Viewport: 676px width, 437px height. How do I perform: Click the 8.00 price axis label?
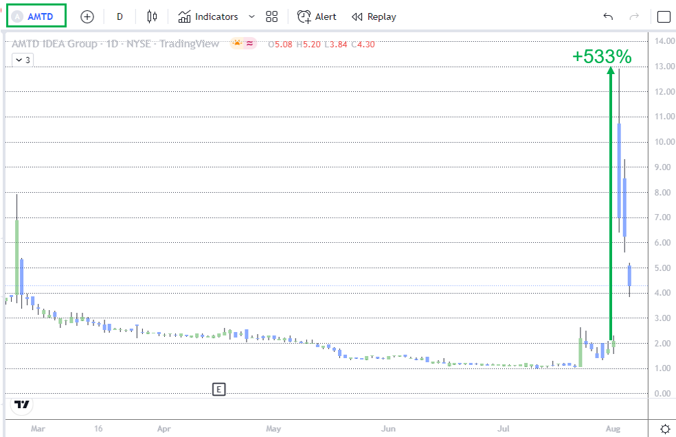point(663,193)
